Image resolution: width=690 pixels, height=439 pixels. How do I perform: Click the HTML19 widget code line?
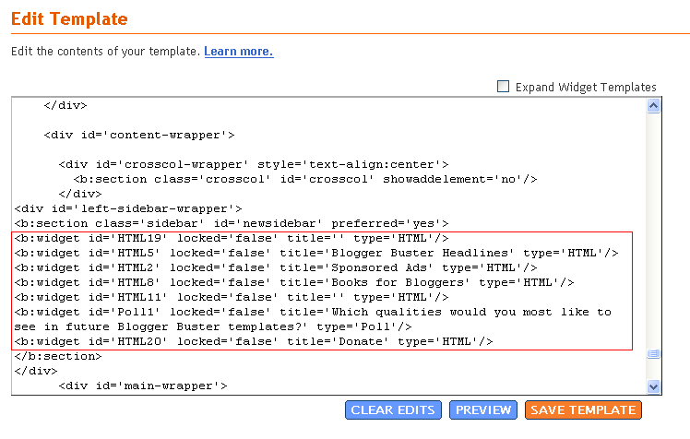click(232, 239)
